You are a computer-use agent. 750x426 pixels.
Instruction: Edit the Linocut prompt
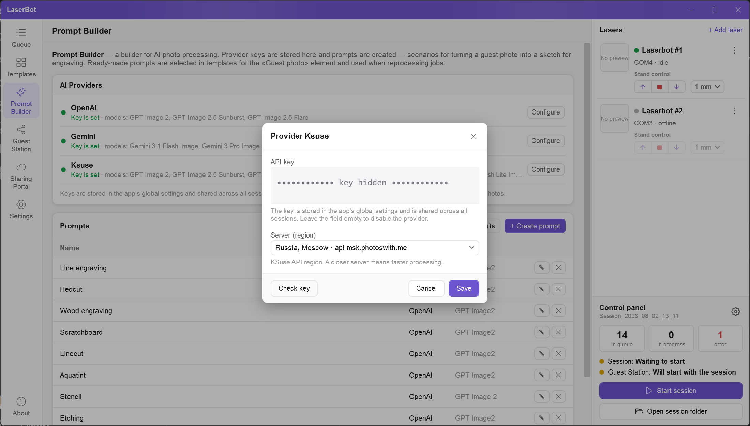(541, 354)
